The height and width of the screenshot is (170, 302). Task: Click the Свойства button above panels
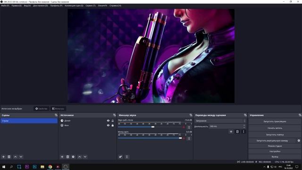click(x=42, y=109)
